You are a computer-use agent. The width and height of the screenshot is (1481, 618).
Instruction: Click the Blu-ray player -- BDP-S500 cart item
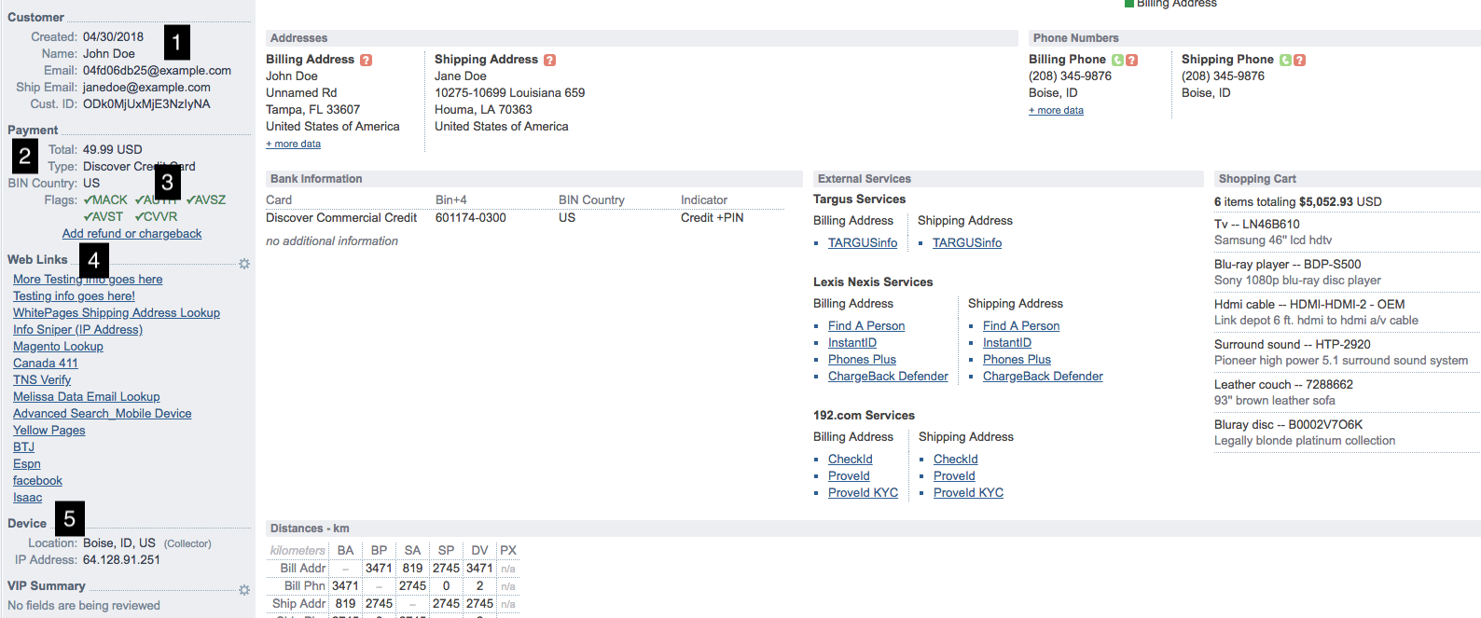click(x=1288, y=265)
